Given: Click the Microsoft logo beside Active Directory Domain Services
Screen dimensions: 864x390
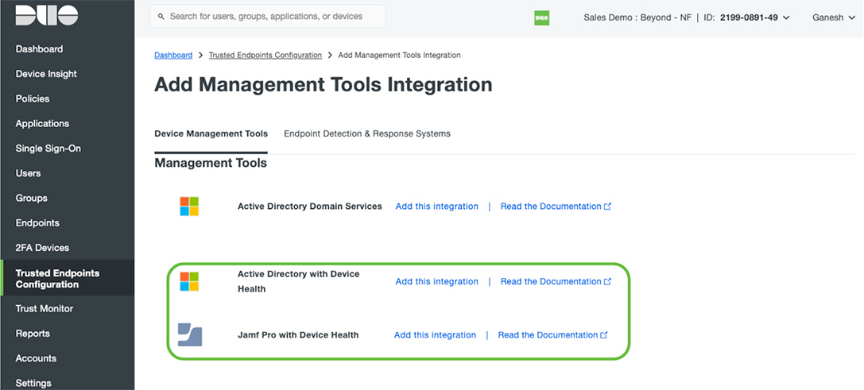Looking at the screenshot, I should [189, 207].
